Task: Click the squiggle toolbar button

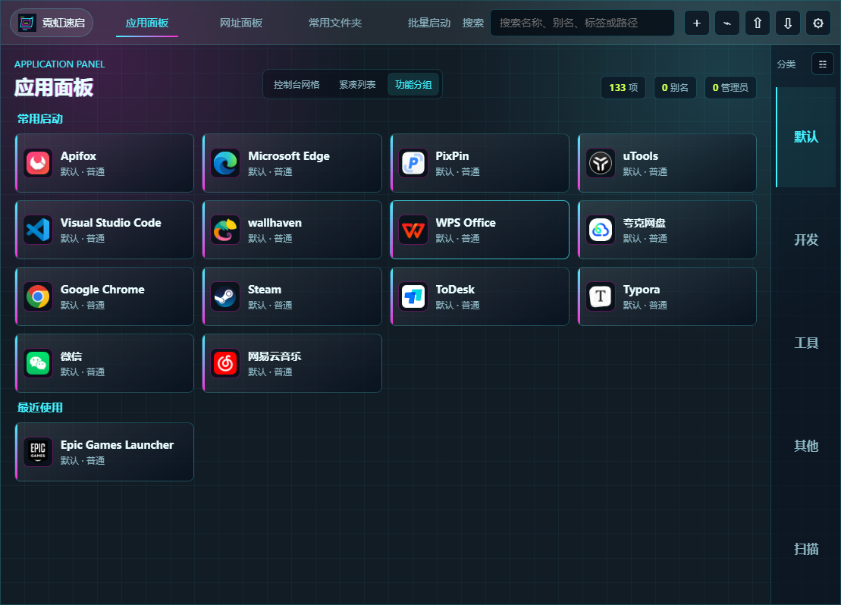Action: (x=726, y=23)
